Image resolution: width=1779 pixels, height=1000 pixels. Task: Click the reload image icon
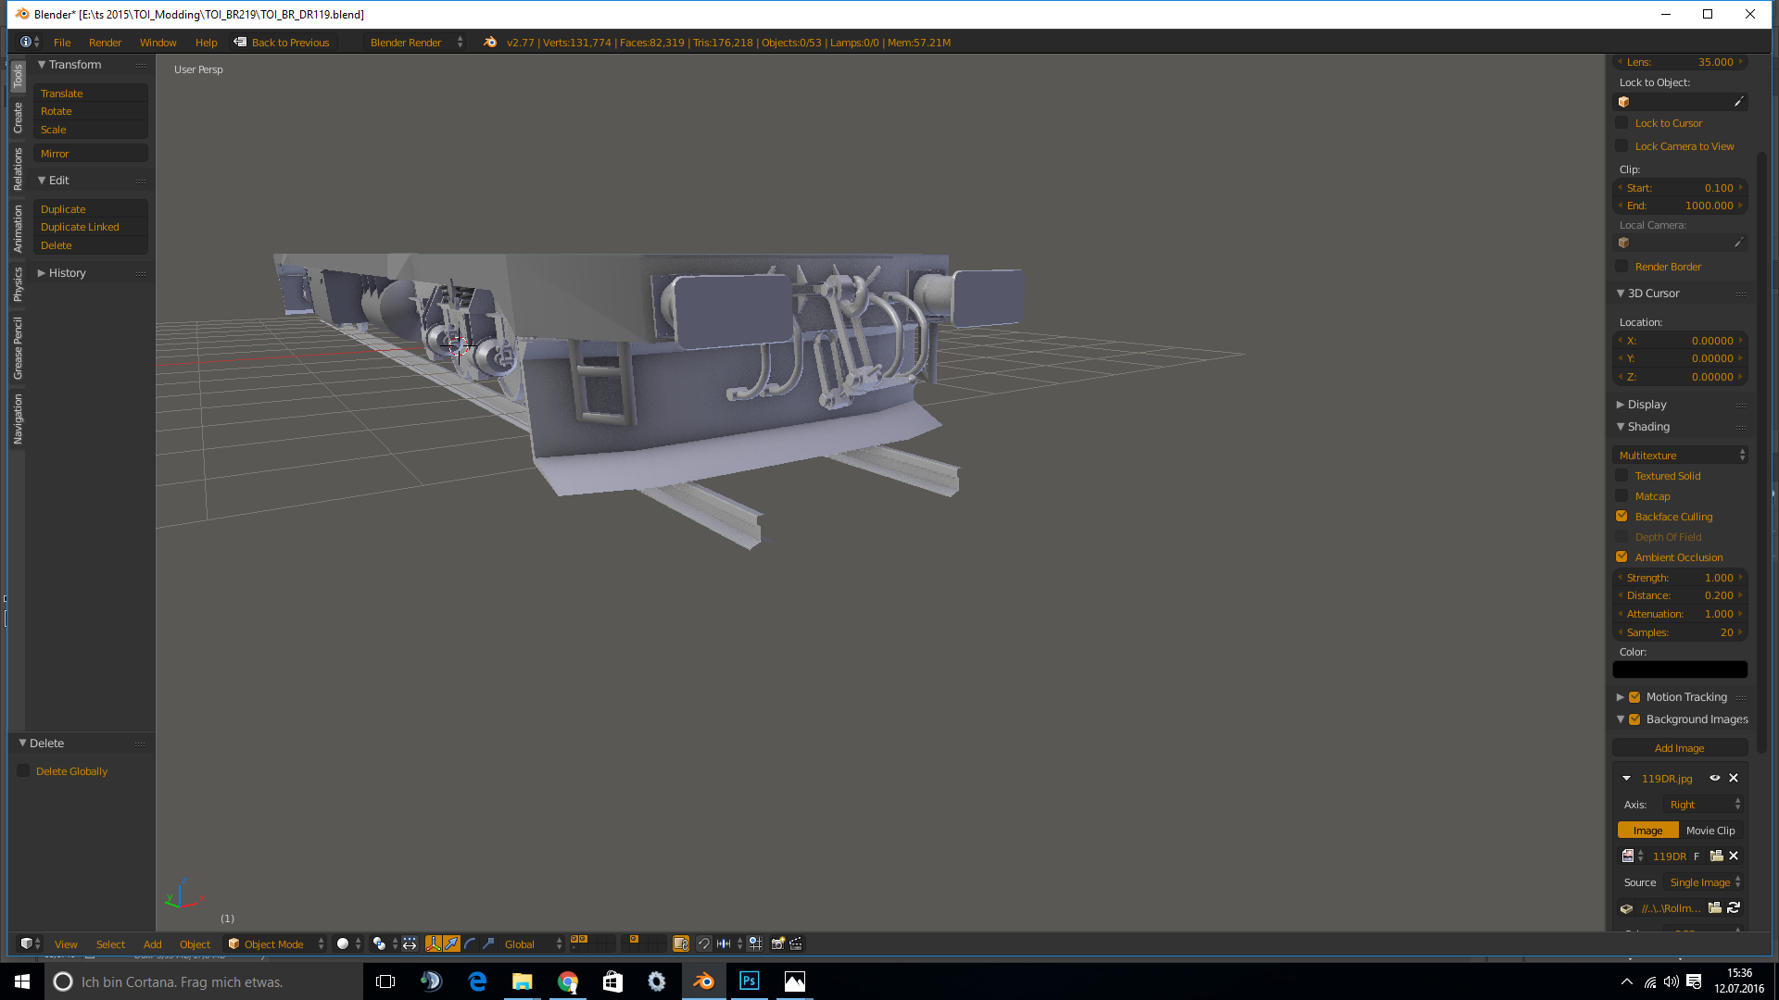[x=1734, y=908]
